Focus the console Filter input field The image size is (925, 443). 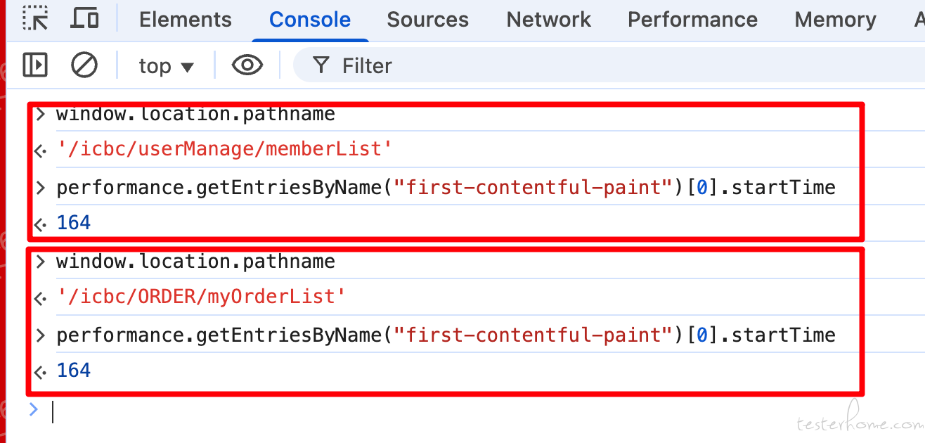pyautogui.click(x=609, y=66)
